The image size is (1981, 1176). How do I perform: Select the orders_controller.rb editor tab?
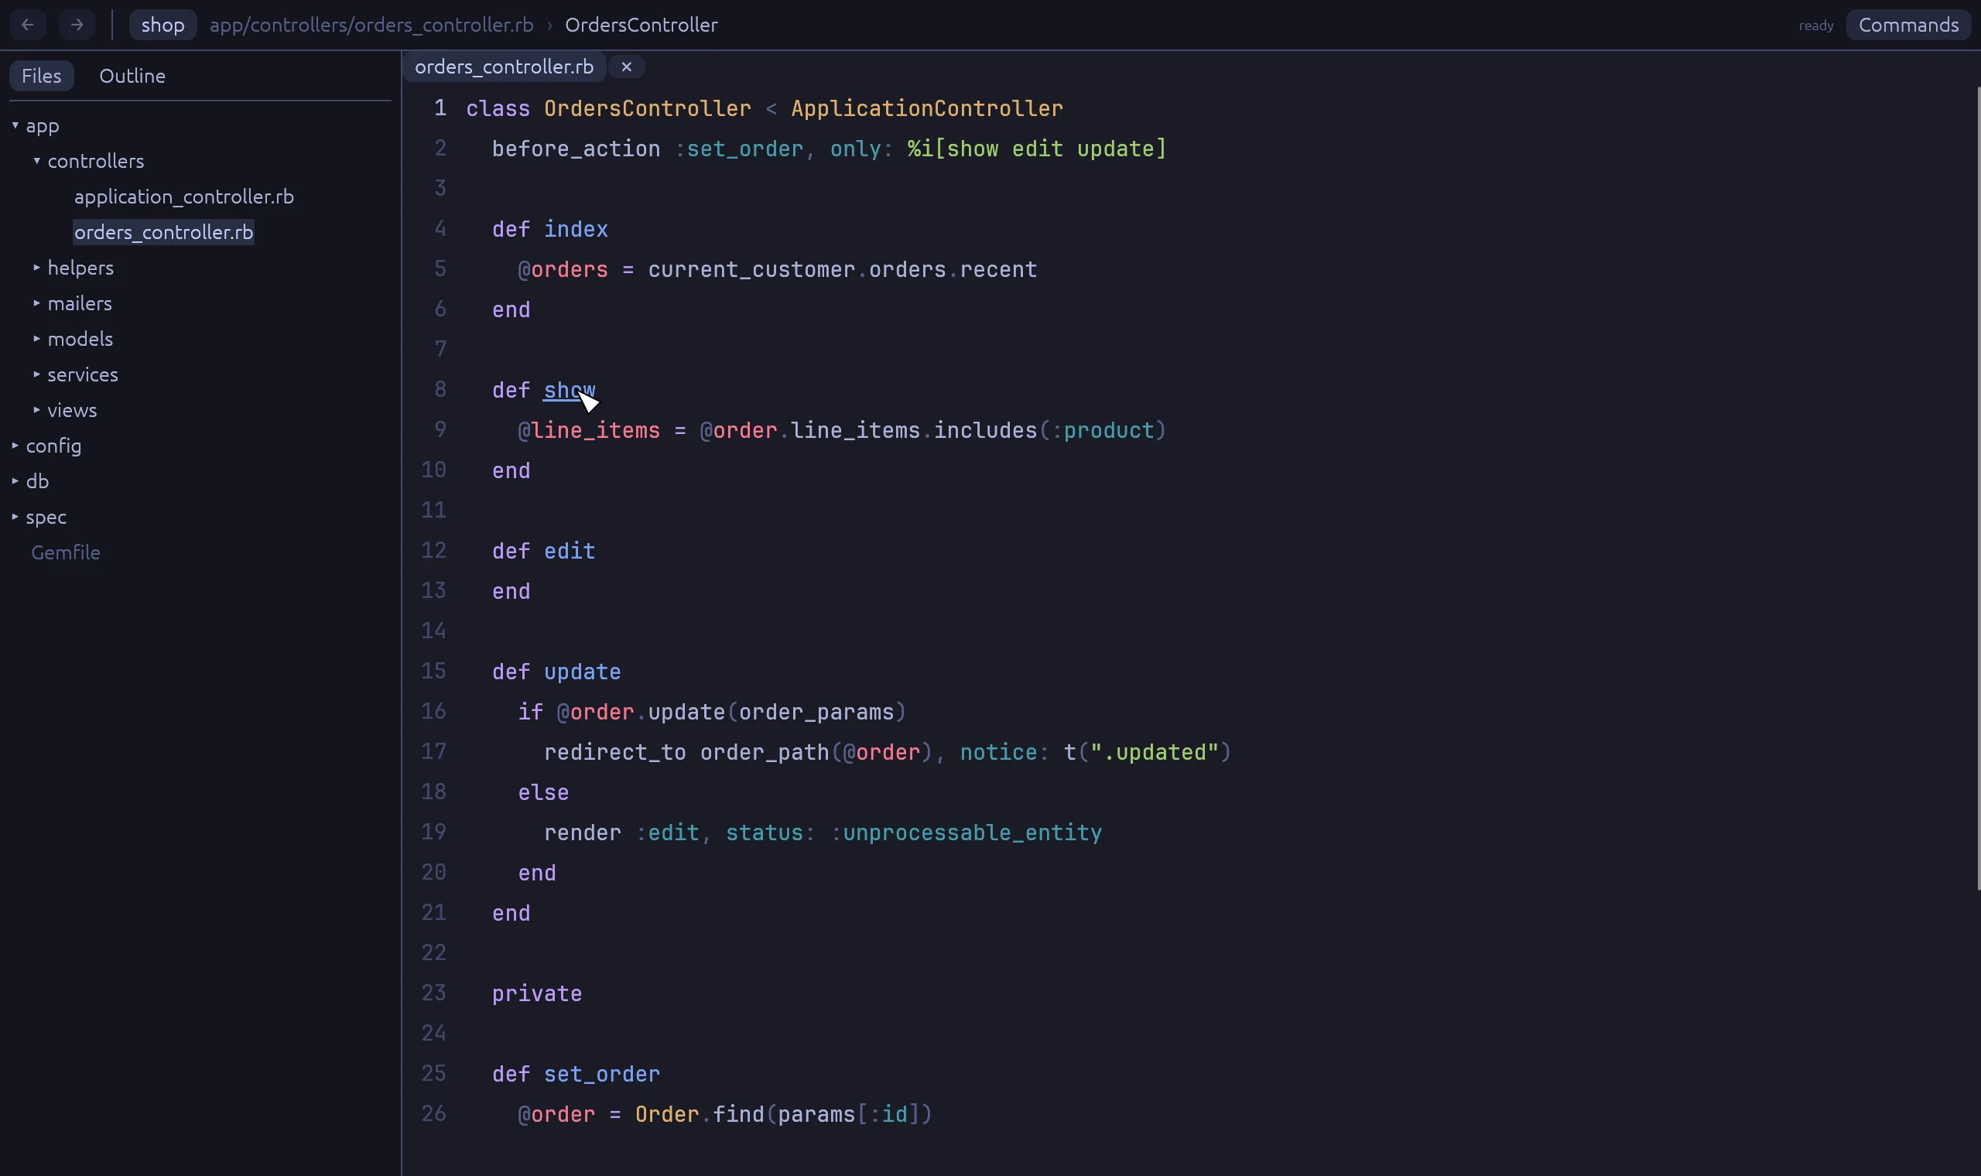[504, 67]
